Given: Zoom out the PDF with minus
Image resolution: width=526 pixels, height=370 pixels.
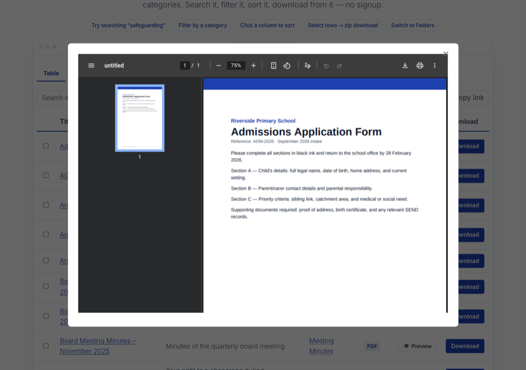Looking at the screenshot, I should point(219,66).
